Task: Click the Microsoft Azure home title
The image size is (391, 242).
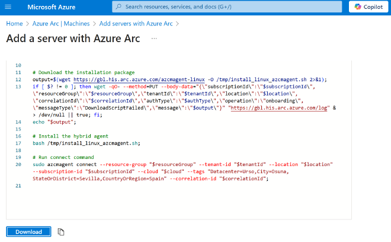Action: click(52, 7)
